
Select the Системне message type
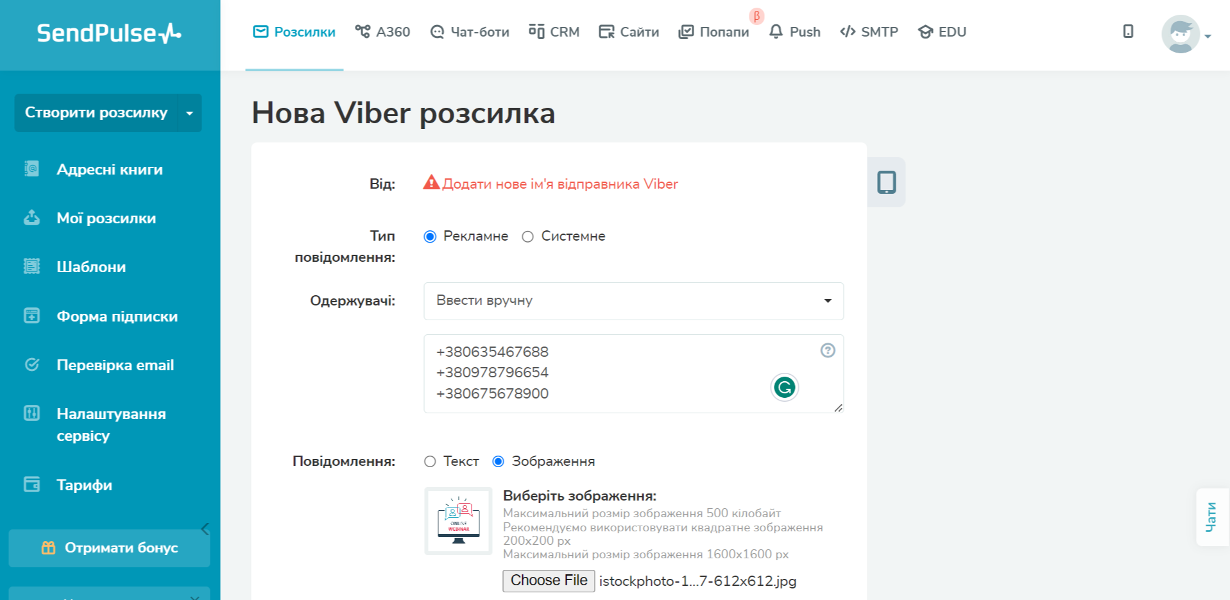[x=527, y=237]
